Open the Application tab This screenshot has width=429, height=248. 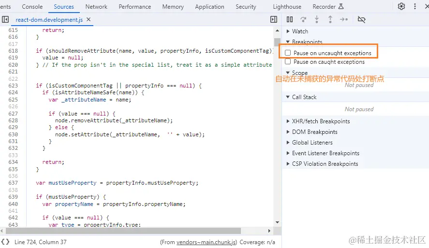click(209, 7)
